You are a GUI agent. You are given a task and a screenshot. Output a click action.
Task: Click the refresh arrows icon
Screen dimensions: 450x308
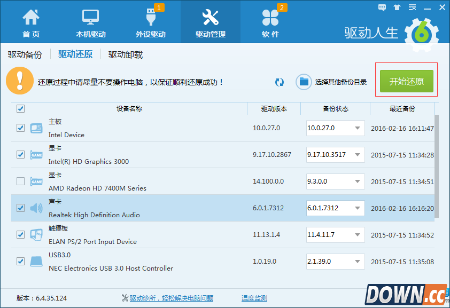tap(280, 82)
